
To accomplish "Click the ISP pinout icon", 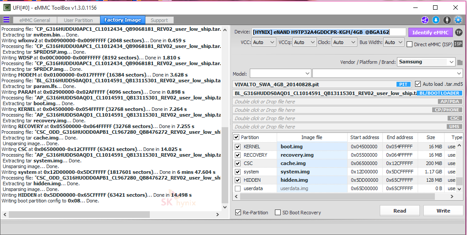I will click(458, 44).
